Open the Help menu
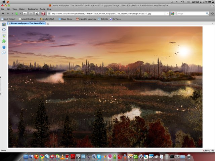The width and height of the screenshot is (215, 161). [49, 9]
